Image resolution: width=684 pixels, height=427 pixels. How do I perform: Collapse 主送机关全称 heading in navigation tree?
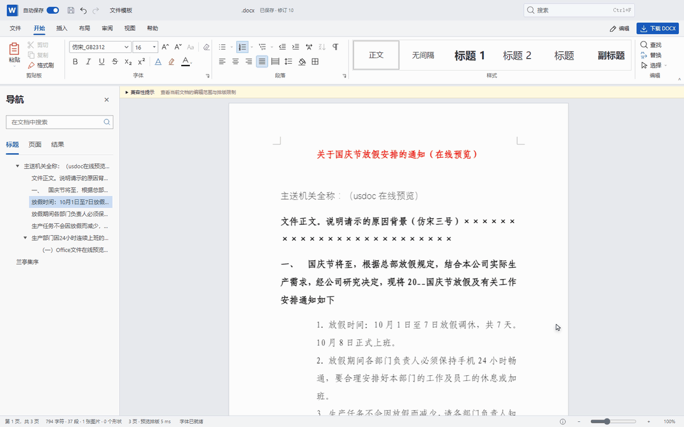point(18,166)
